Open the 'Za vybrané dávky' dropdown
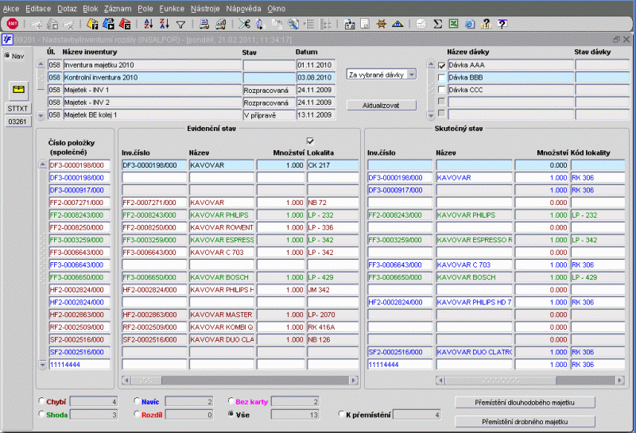Viewport: 636px width, 433px height. click(x=412, y=74)
